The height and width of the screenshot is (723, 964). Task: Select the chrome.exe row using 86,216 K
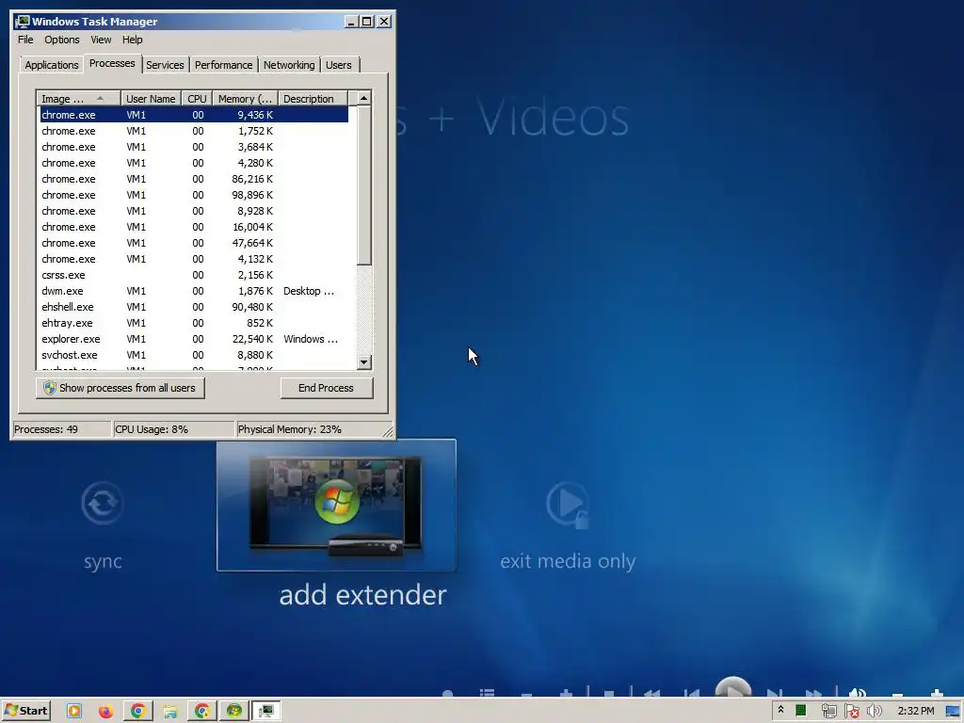[x=194, y=179]
